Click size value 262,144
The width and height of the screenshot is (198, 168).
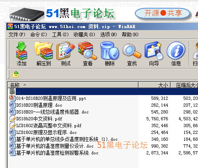pos(159,105)
